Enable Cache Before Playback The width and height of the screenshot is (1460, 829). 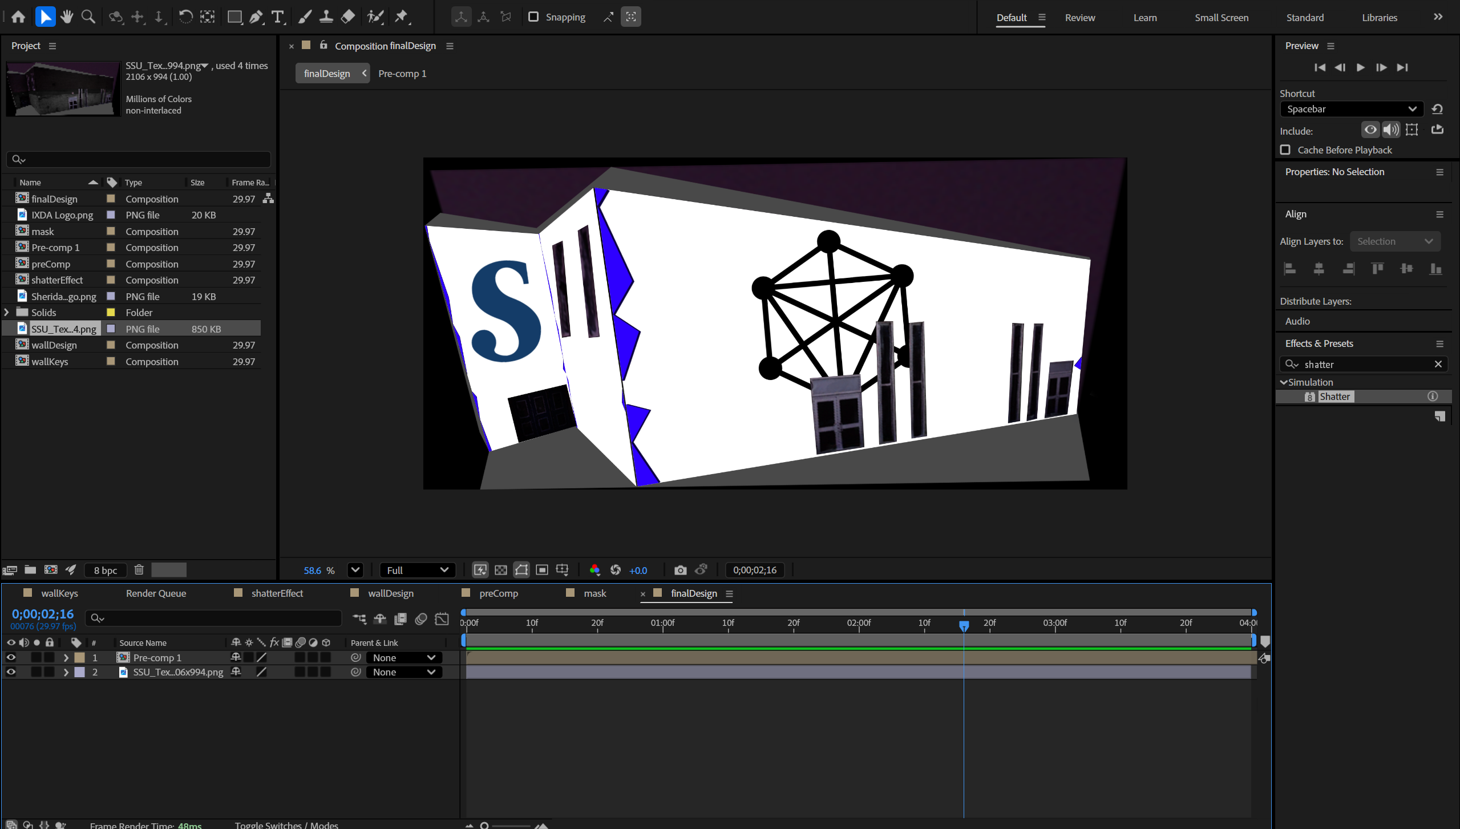1286,149
